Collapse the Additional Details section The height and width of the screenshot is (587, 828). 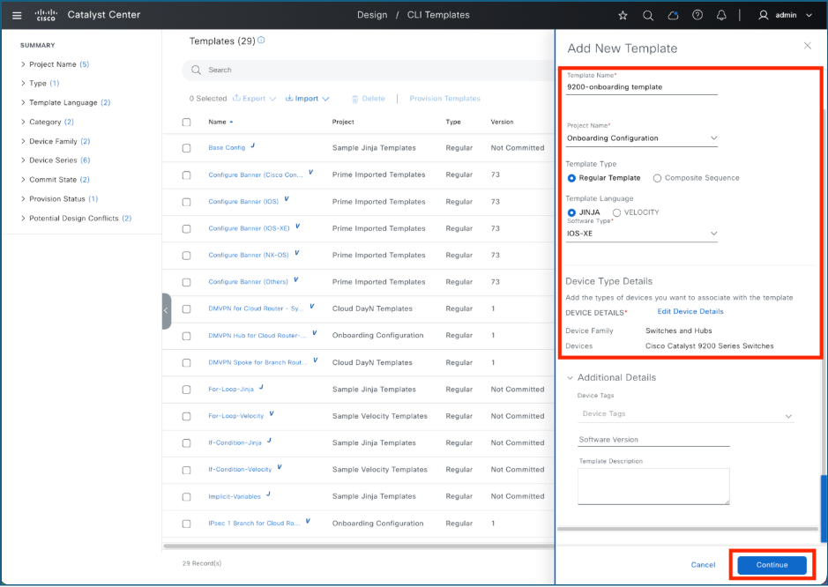571,378
